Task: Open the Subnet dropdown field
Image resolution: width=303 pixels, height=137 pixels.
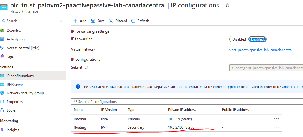Action: coord(266,68)
